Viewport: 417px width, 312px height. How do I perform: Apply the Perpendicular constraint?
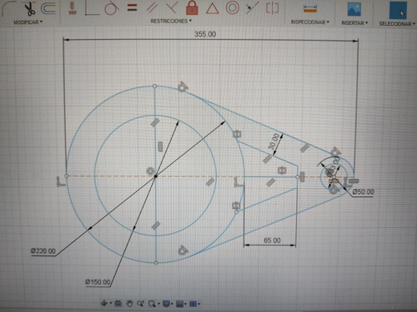click(x=172, y=7)
